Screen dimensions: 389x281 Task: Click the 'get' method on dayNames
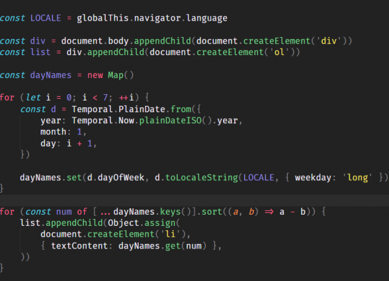[x=173, y=246]
